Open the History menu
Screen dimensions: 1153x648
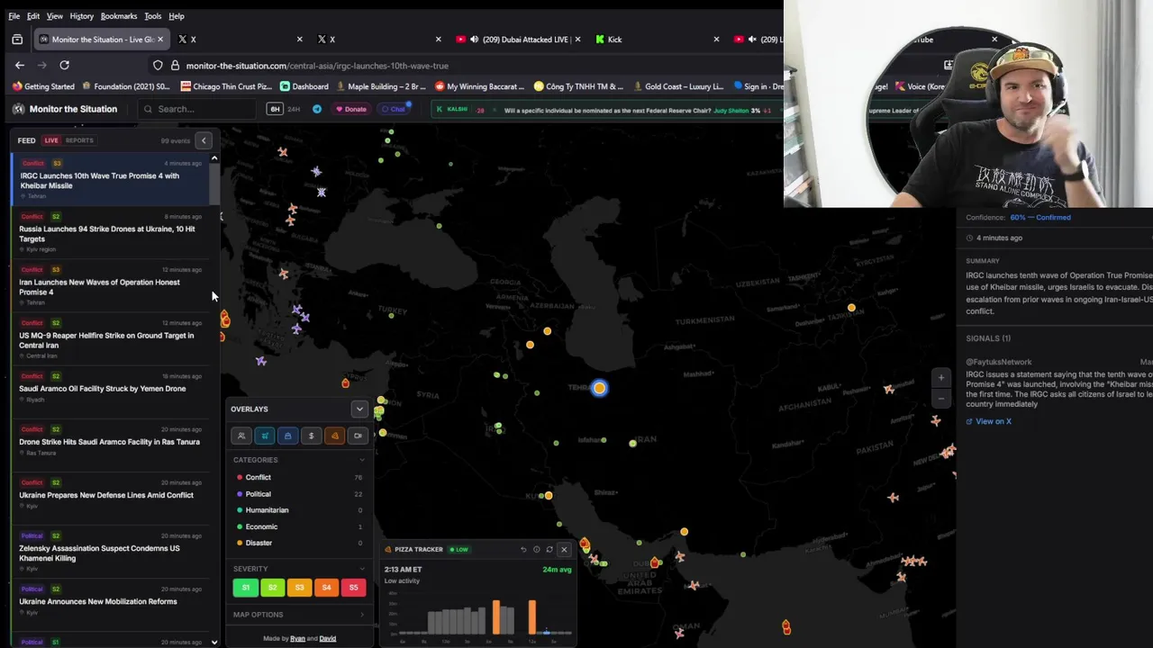click(x=81, y=16)
